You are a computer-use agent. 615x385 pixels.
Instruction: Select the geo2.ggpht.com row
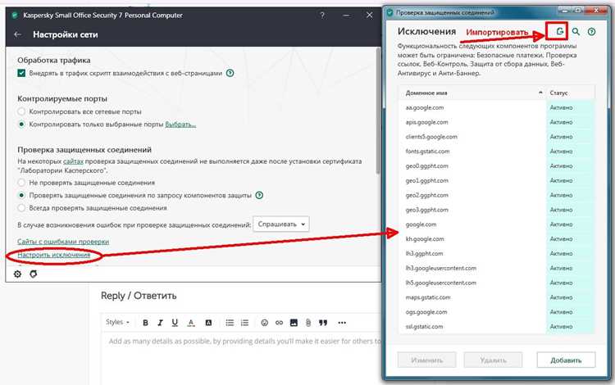tap(497, 195)
